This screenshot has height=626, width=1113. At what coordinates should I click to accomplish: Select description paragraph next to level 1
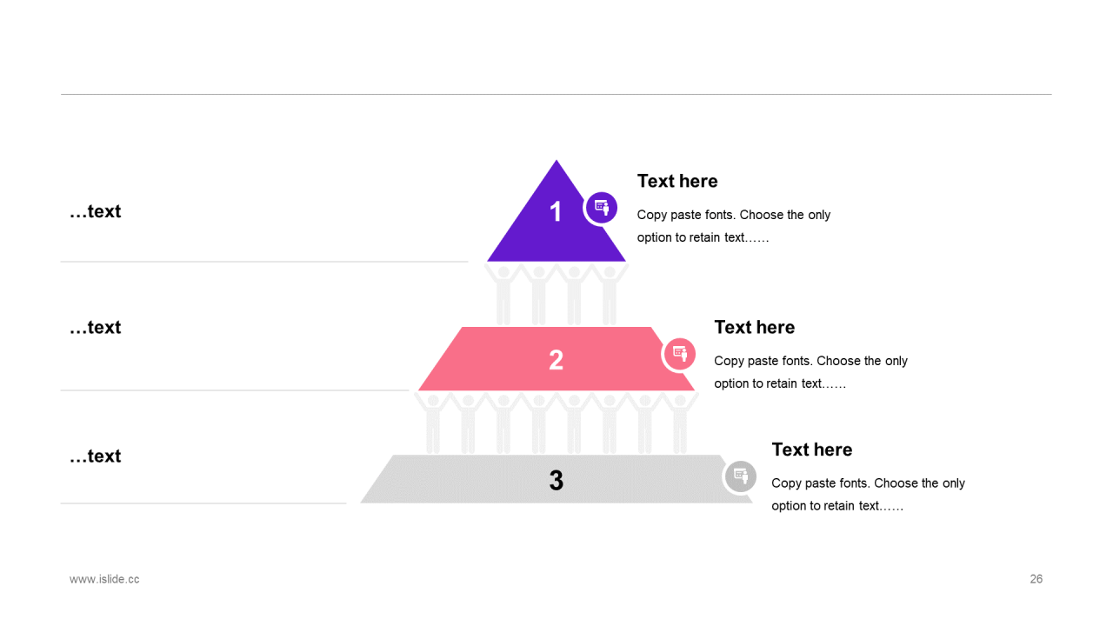734,226
